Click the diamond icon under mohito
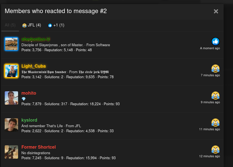233x167 pixels. (24, 99)
